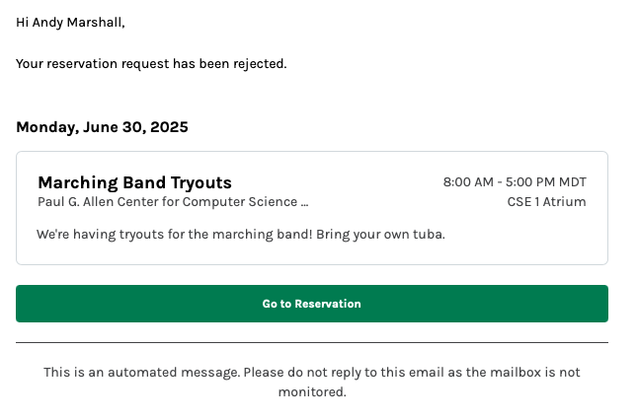638x420 pixels.
Task: Select the CSE 1 Atrium room label
Action: [546, 202]
